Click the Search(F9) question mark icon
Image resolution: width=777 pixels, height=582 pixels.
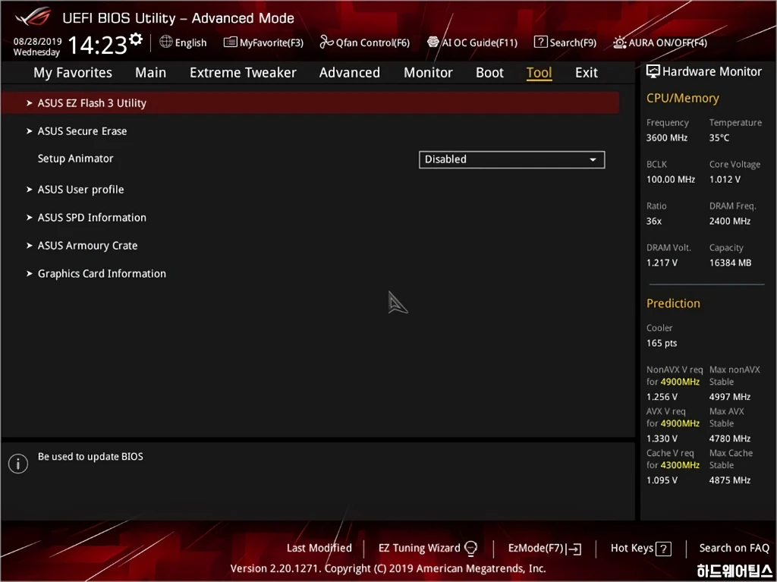pos(540,42)
